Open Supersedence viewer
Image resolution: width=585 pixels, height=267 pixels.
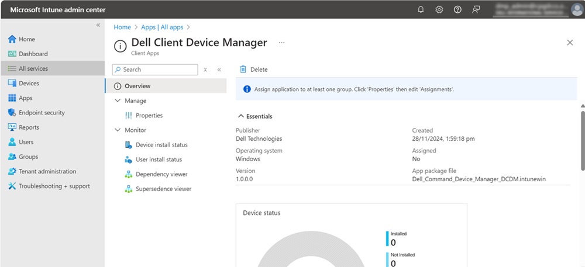(163, 189)
